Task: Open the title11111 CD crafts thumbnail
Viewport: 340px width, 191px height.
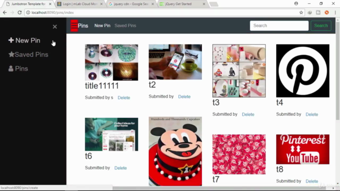Action: click(x=112, y=63)
